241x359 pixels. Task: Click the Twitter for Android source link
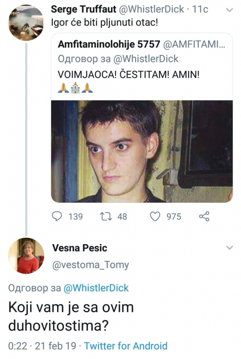pyautogui.click(x=126, y=346)
